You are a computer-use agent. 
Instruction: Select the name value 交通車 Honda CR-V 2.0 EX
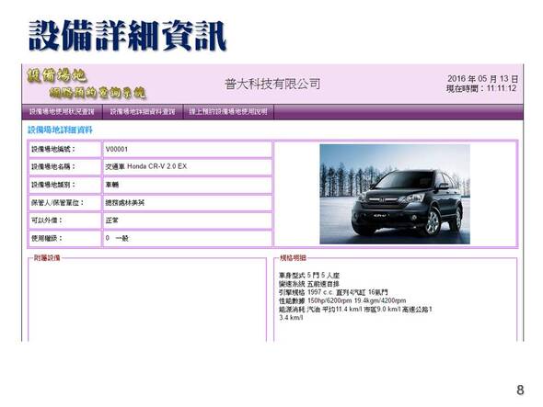(146, 166)
